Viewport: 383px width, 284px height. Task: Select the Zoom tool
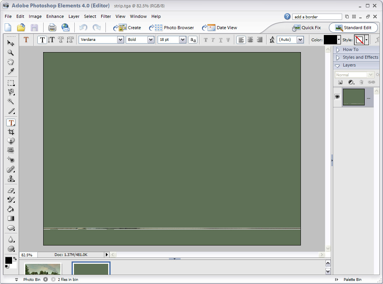click(11, 53)
